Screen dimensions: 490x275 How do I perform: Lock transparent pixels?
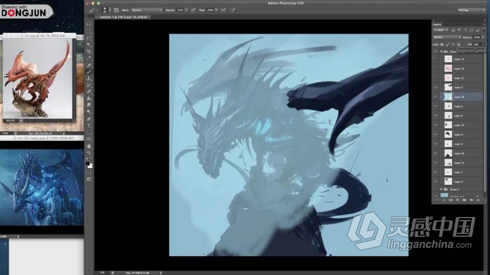(442, 45)
